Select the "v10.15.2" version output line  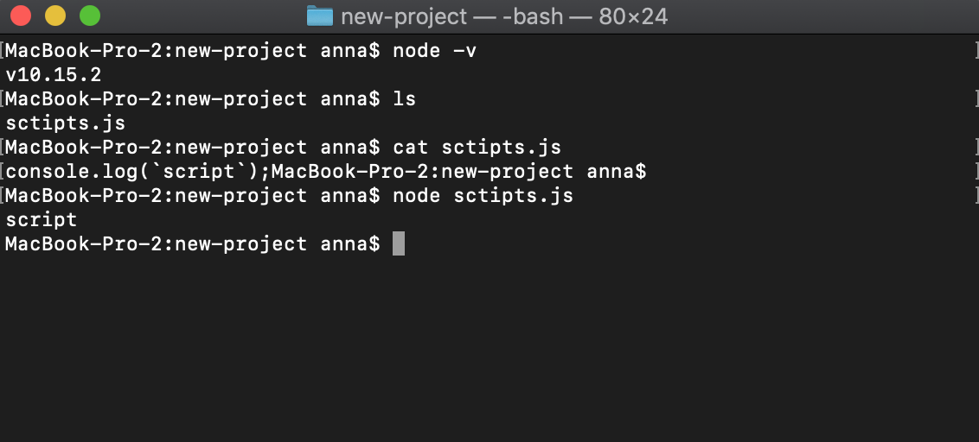coord(53,75)
